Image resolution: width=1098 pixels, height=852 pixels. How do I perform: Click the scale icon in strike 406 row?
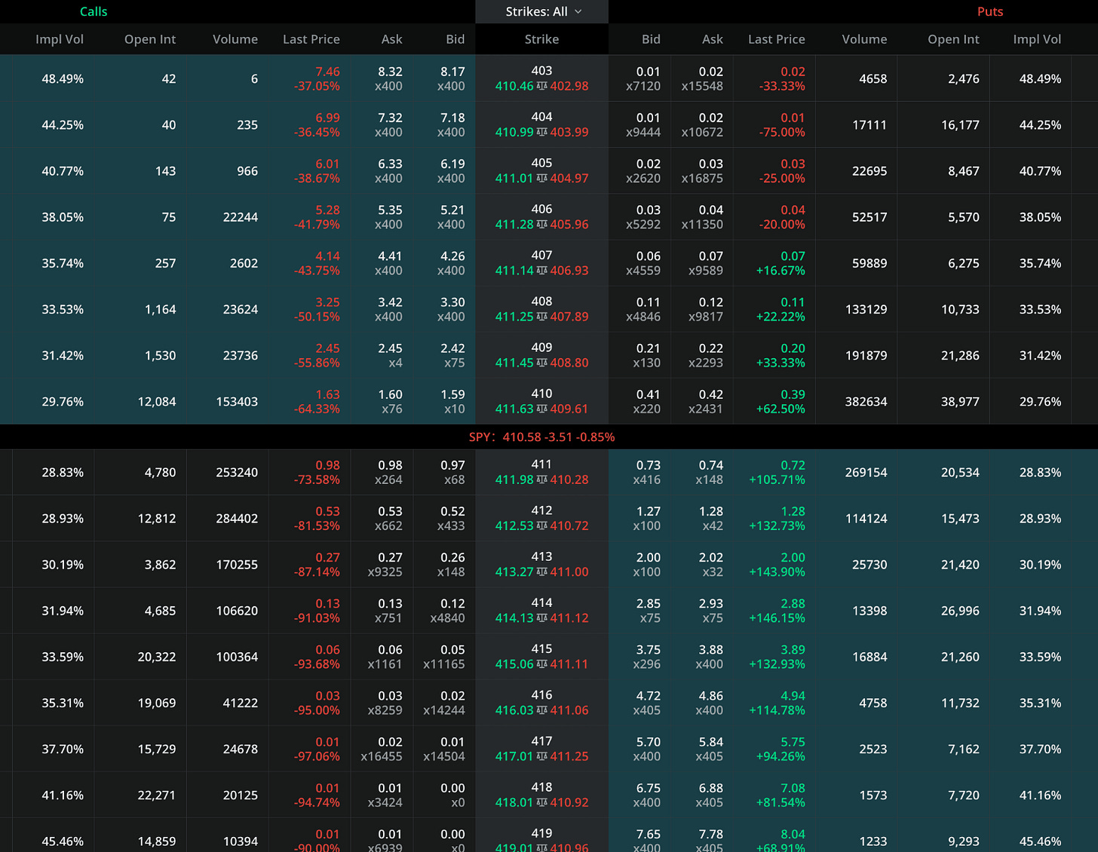click(541, 224)
